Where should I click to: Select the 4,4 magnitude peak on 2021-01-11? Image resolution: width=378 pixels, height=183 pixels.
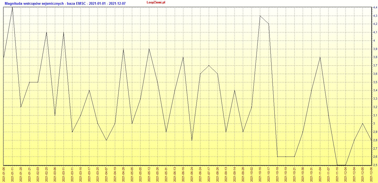click(12, 8)
